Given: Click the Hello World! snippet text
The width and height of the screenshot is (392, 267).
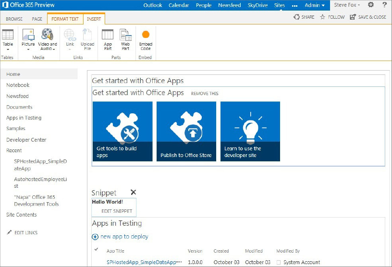Looking at the screenshot, I should (107, 202).
